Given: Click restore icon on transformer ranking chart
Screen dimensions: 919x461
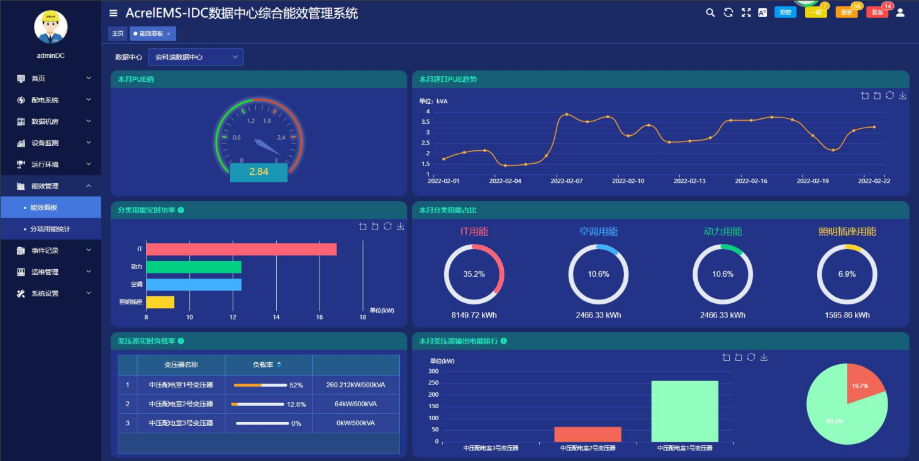Looking at the screenshot, I should pos(751,357).
